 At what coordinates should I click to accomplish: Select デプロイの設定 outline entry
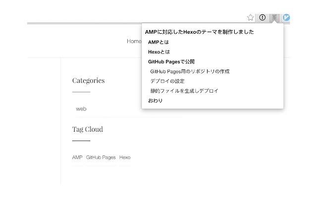(167, 81)
